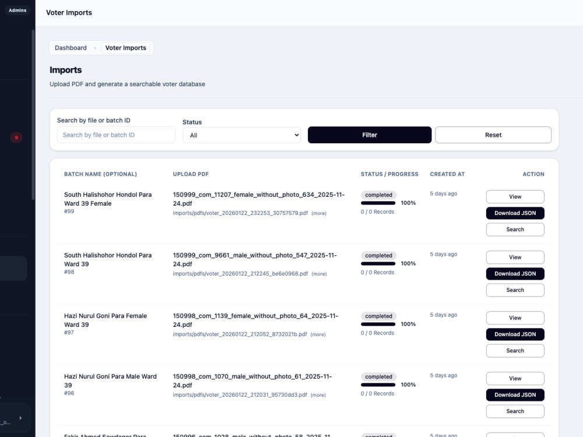Click the progress bar for batch #96

378,385
